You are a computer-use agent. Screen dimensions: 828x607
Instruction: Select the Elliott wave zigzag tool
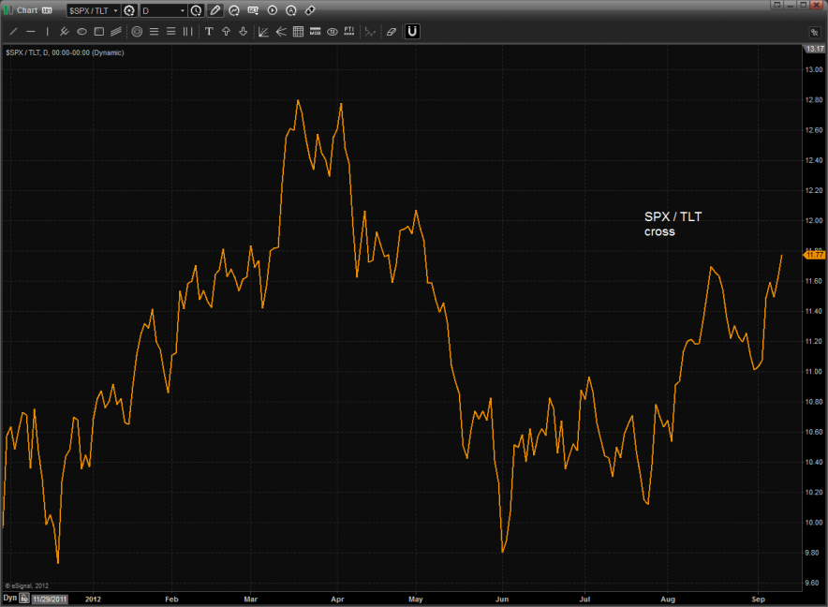[370, 32]
